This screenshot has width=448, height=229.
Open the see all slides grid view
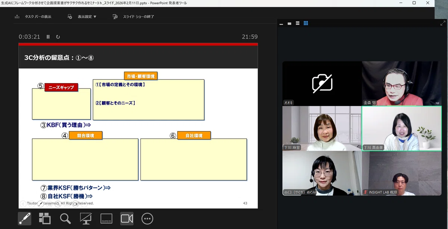[45, 219]
